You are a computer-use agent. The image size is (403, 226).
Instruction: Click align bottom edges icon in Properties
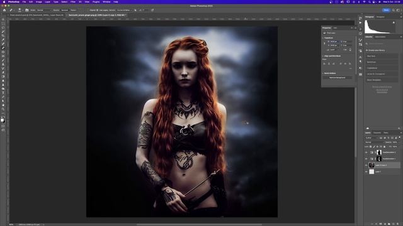(350, 63)
